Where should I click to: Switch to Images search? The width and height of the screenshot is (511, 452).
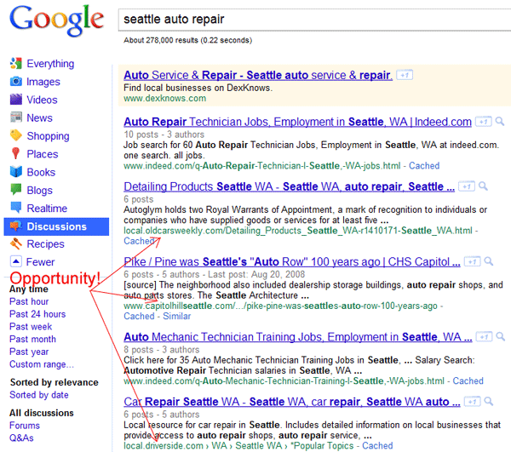click(43, 82)
